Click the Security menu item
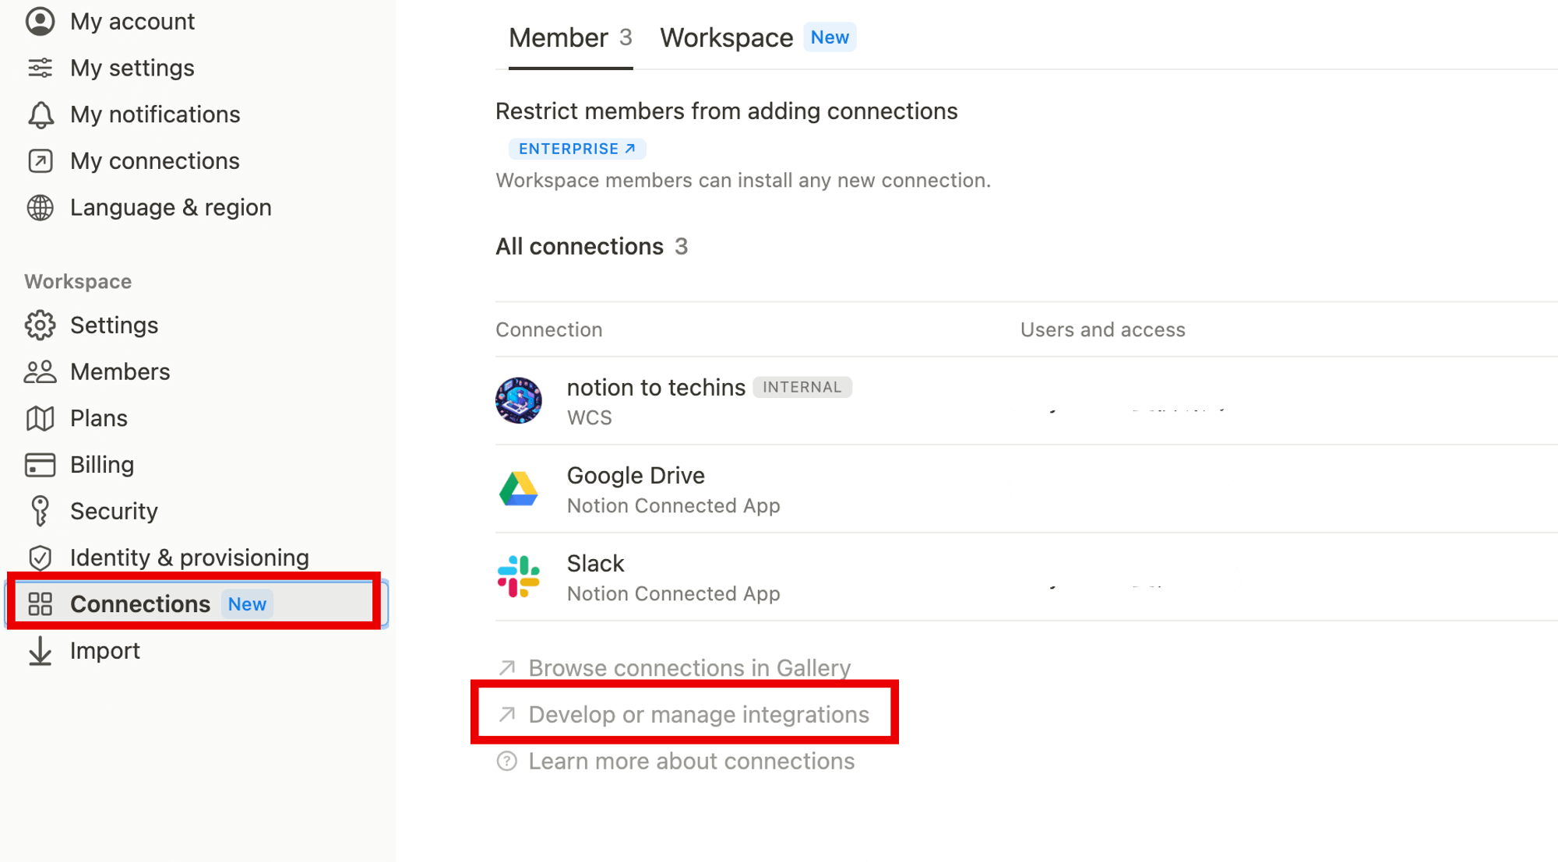This screenshot has width=1558, height=862. click(x=114, y=511)
